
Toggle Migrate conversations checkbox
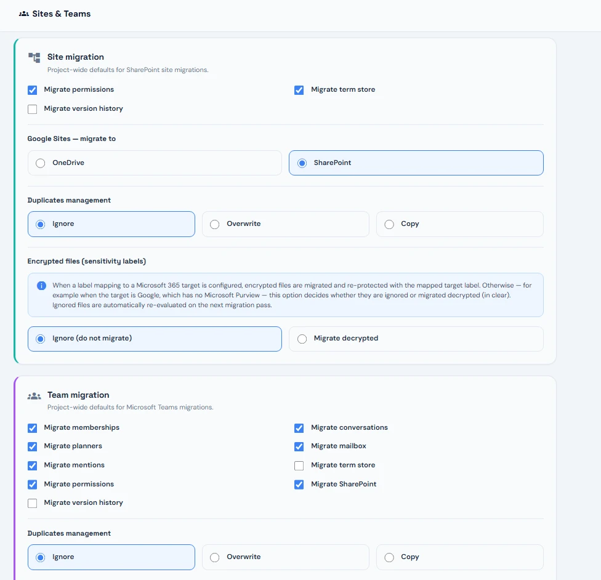(299, 428)
